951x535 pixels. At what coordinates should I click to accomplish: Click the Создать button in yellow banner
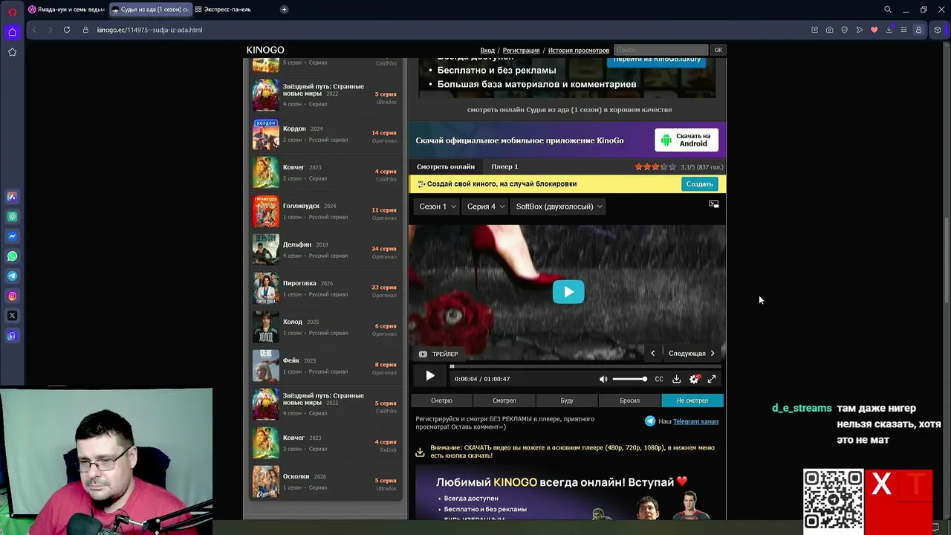coord(699,184)
